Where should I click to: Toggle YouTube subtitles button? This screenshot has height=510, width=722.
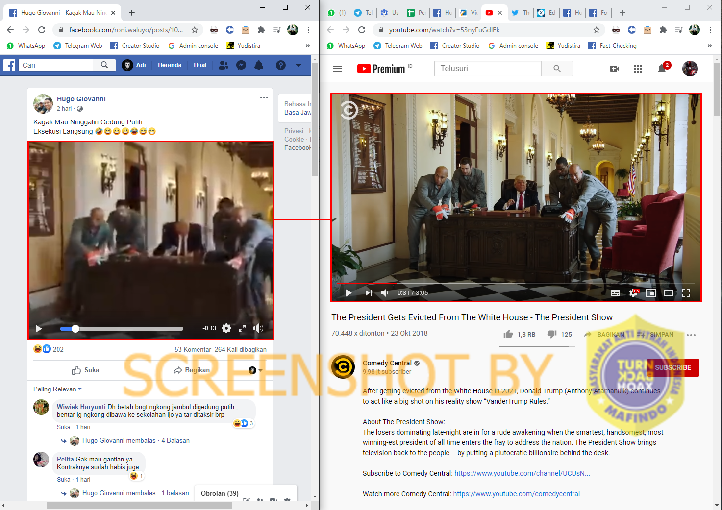click(x=616, y=293)
